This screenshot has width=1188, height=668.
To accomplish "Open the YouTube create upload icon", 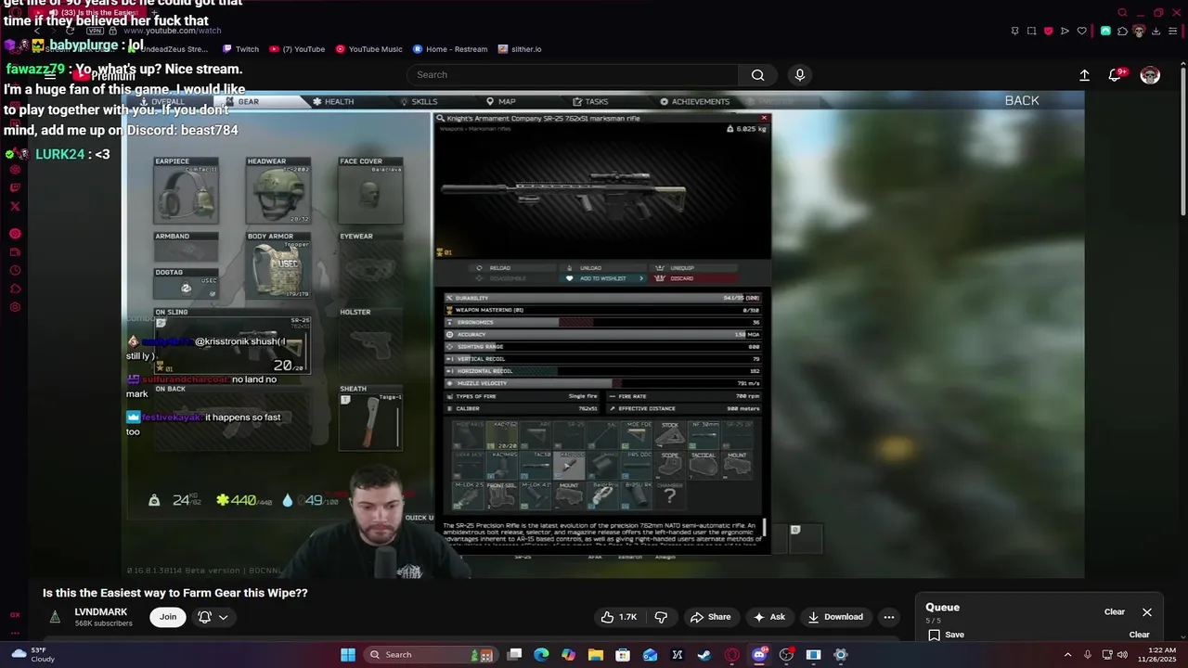I will coord(1084,75).
